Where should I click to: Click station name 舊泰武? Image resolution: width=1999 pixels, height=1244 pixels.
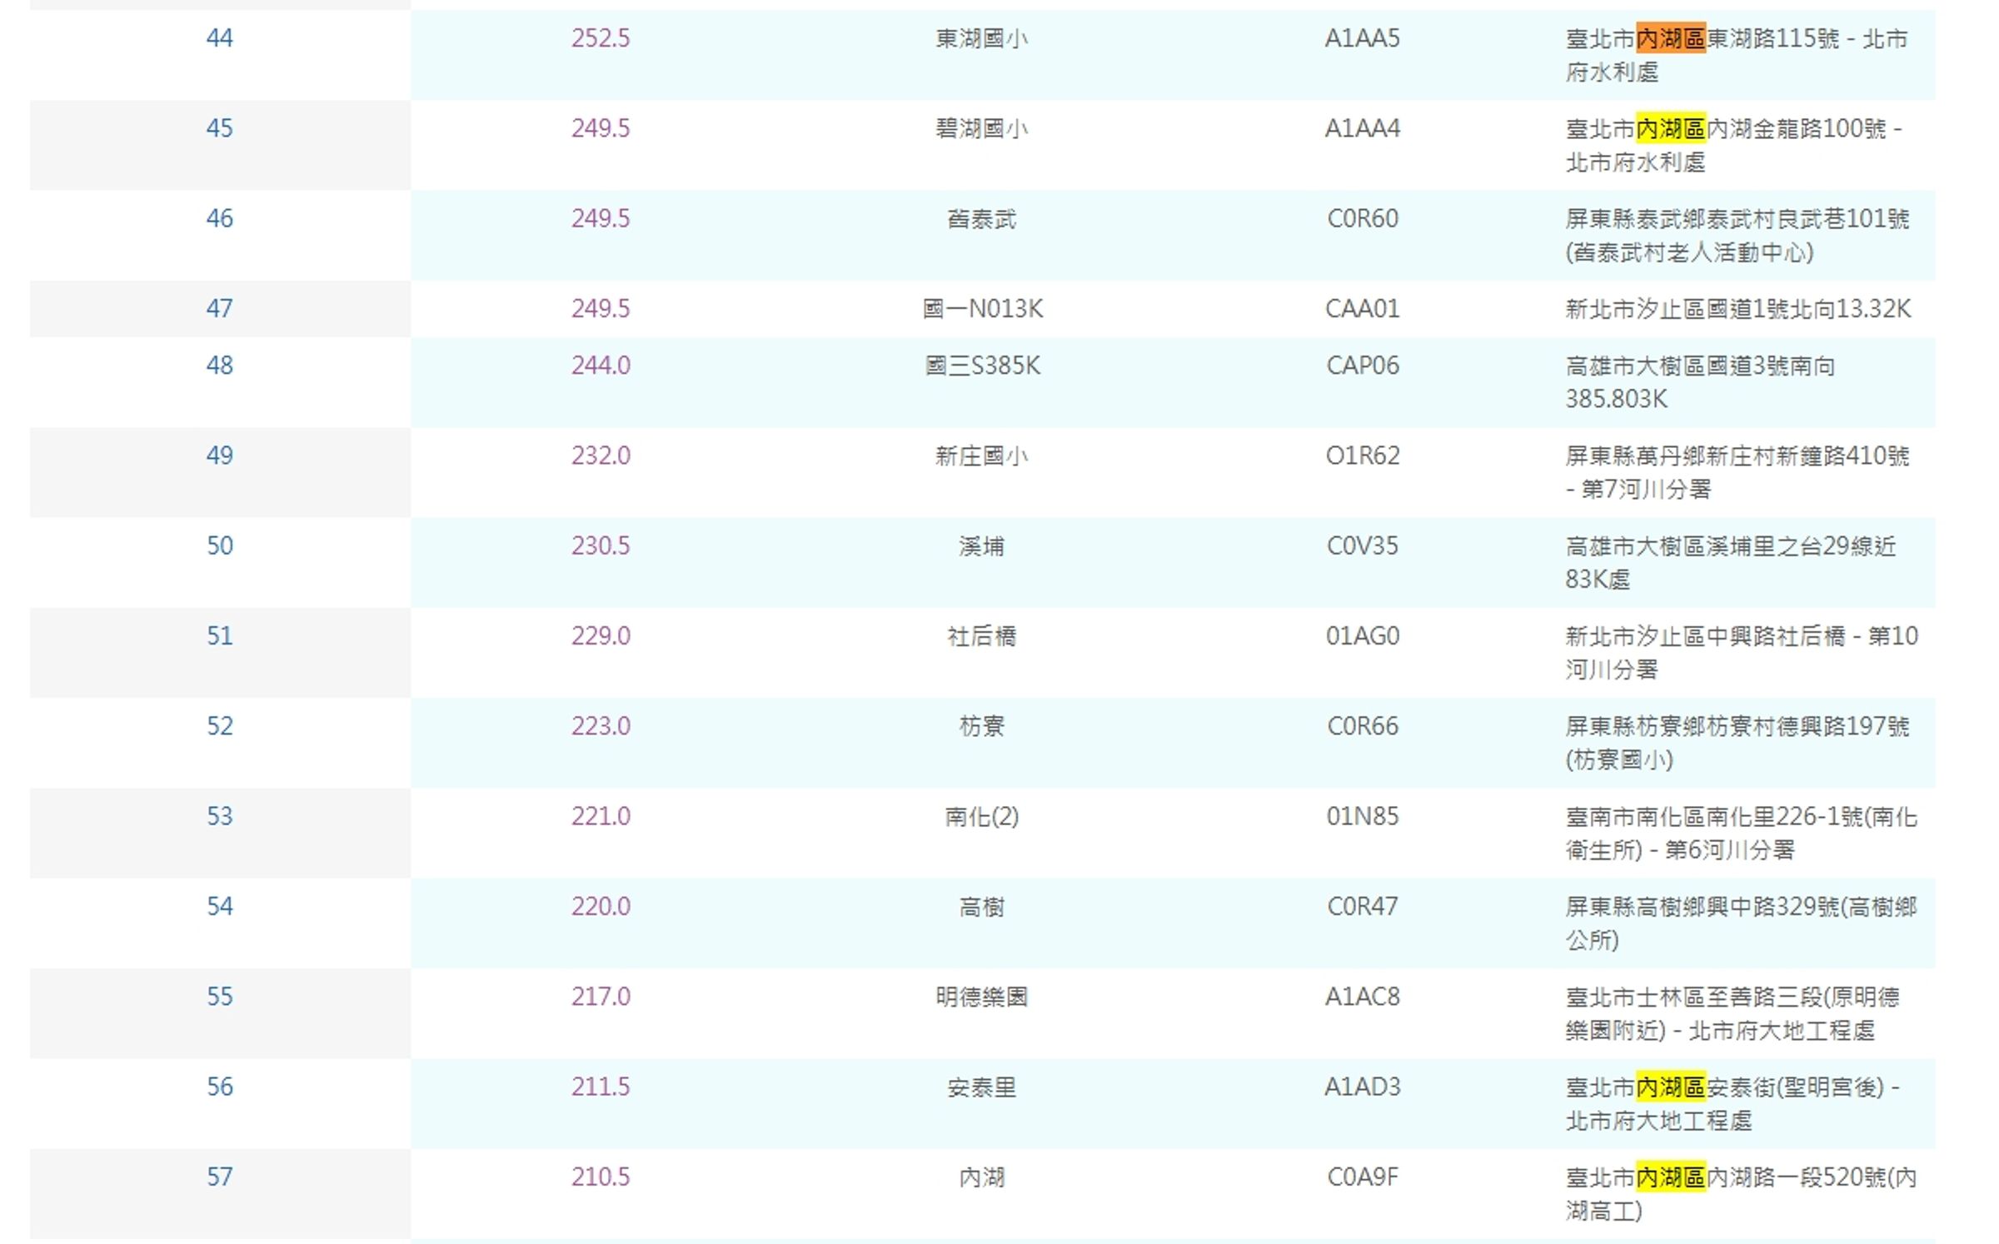tap(982, 219)
